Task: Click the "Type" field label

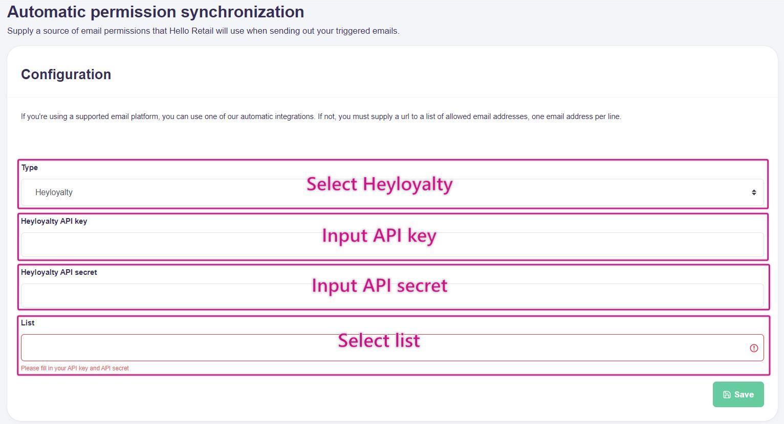Action: 30,168
